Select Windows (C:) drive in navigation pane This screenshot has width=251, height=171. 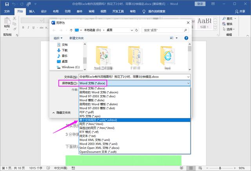[68, 67]
